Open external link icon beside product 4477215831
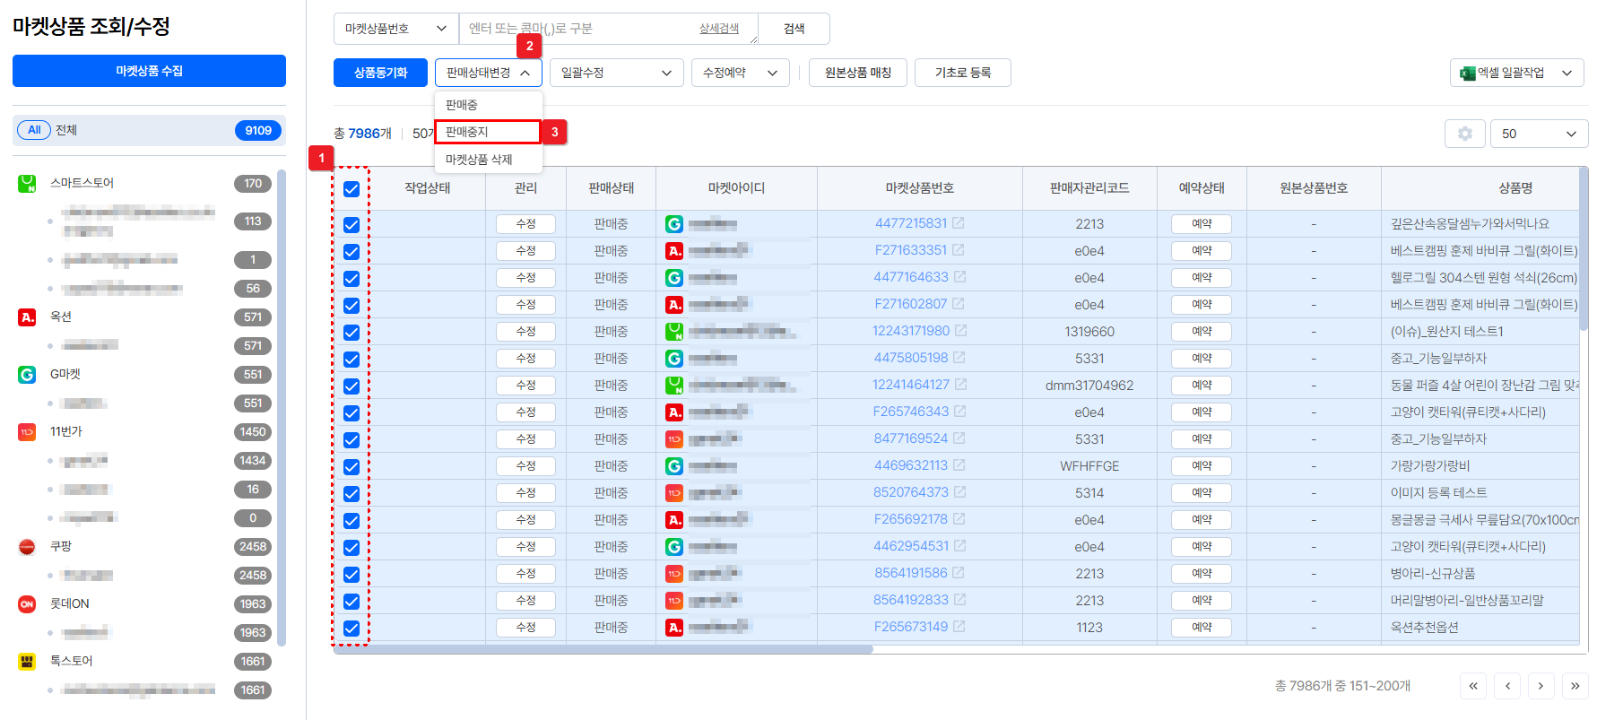 pos(959,223)
